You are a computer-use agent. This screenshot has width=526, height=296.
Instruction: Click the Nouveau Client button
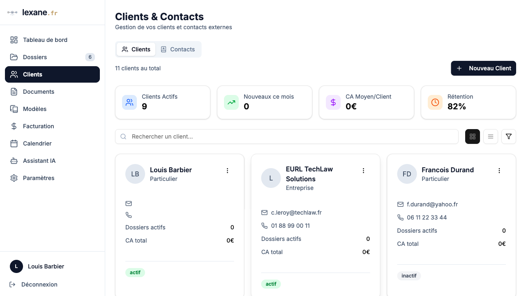click(483, 68)
